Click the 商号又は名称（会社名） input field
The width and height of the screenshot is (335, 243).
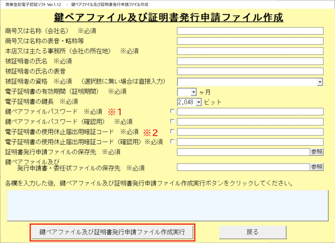[250, 30]
